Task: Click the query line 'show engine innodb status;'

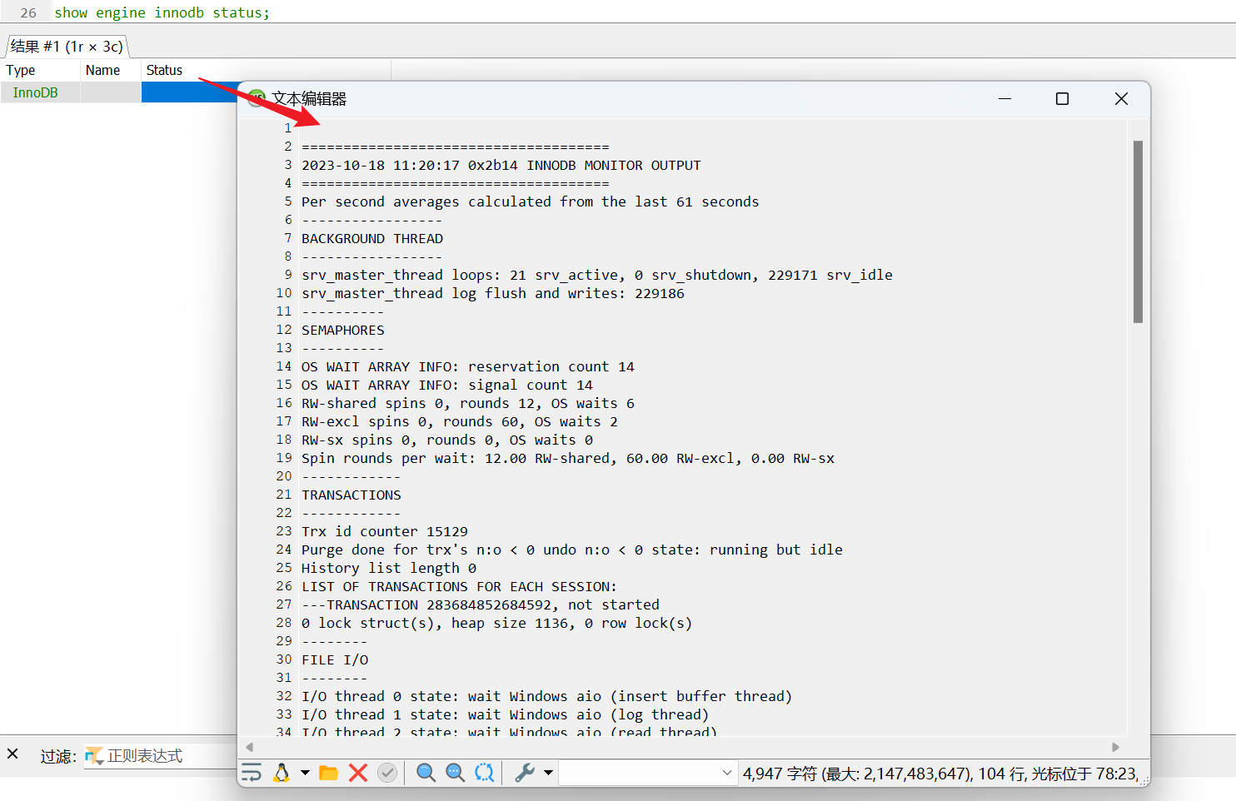Action: 162,12
